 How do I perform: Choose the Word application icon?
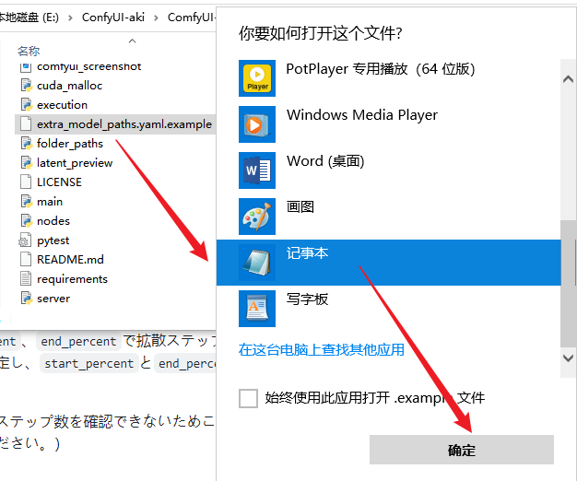tap(257, 170)
